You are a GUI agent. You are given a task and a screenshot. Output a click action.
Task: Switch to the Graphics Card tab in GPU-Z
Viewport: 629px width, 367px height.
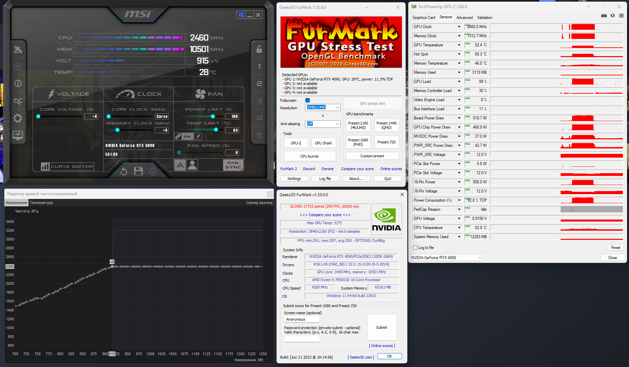[x=424, y=18]
